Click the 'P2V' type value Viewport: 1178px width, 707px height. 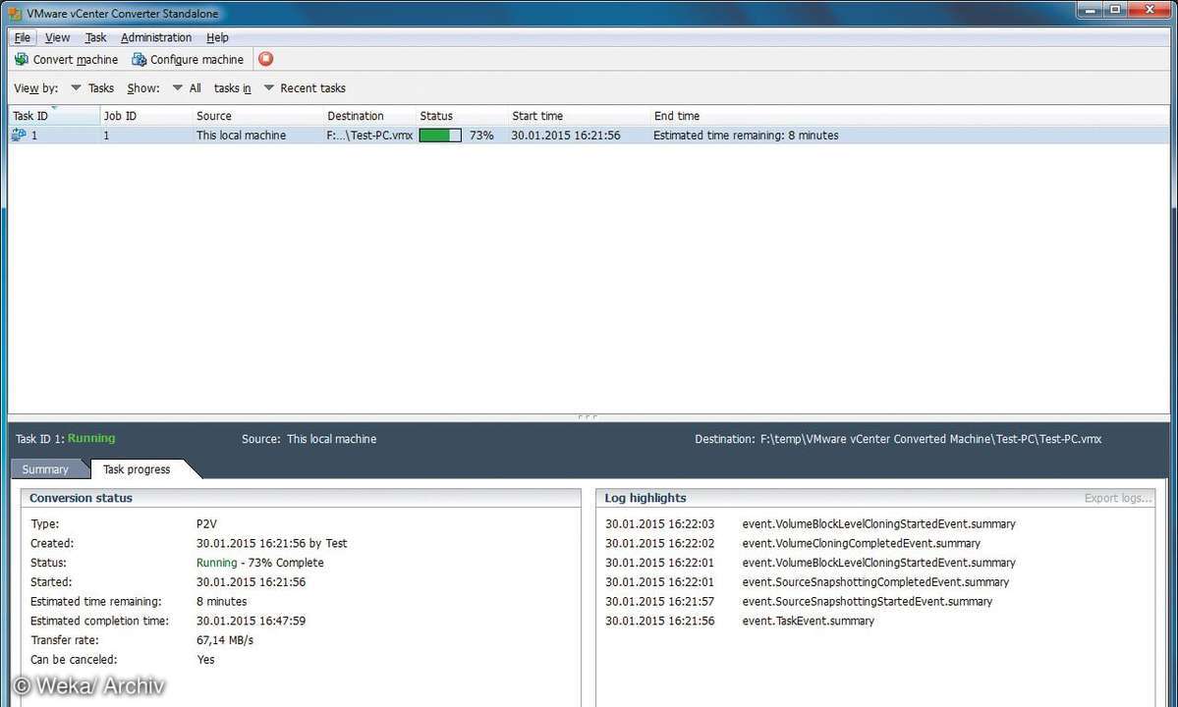point(206,524)
